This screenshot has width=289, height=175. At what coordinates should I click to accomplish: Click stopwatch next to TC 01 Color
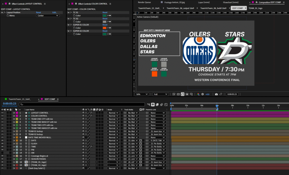pos(74,16)
